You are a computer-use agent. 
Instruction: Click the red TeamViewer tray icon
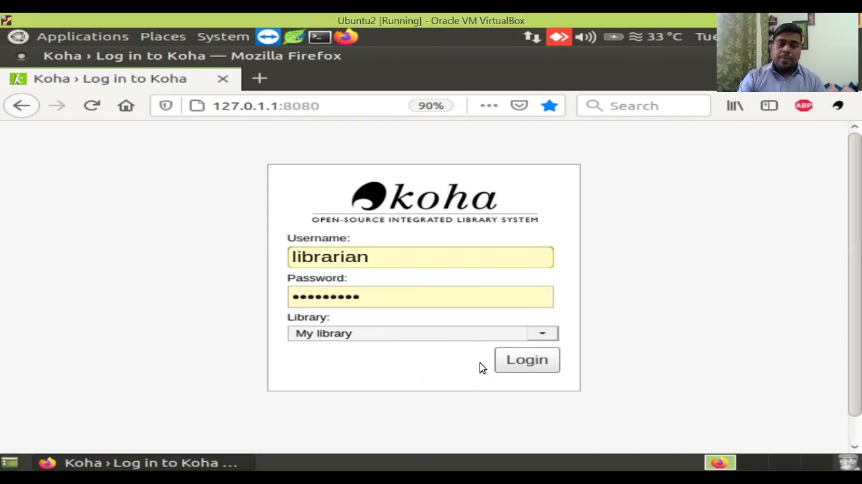point(559,37)
